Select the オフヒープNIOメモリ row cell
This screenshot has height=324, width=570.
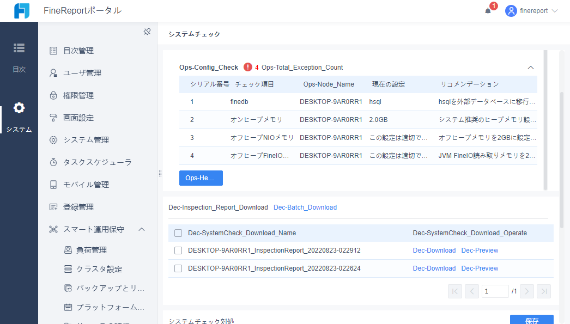pos(262,138)
